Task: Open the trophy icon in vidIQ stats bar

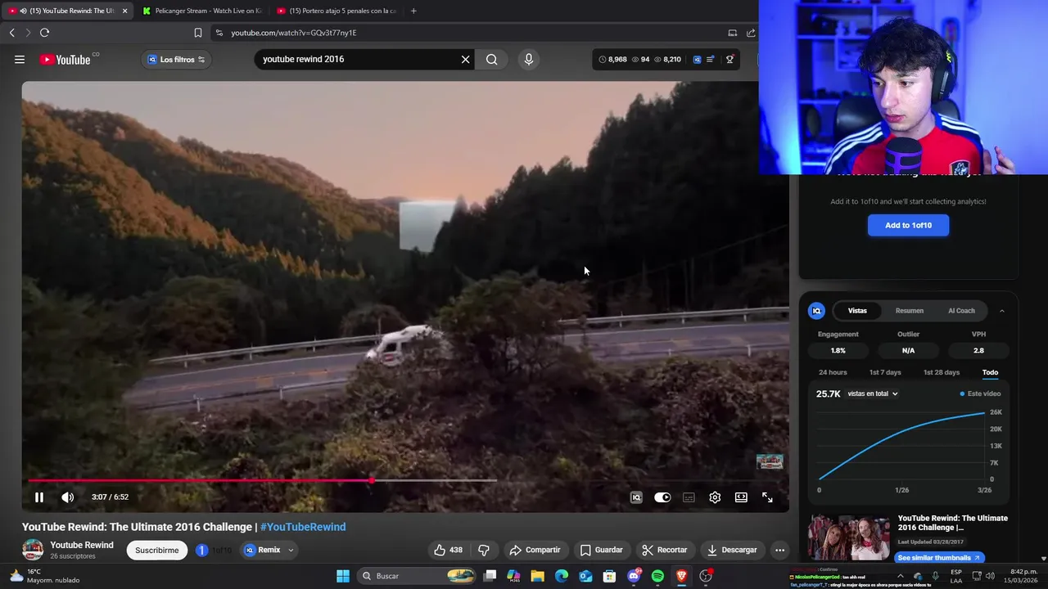Action: pyautogui.click(x=730, y=59)
